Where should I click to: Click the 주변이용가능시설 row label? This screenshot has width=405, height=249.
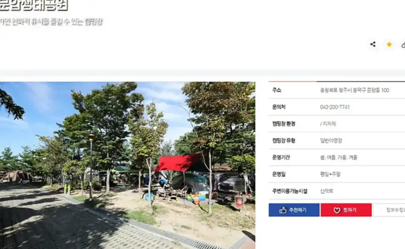coord(290,191)
